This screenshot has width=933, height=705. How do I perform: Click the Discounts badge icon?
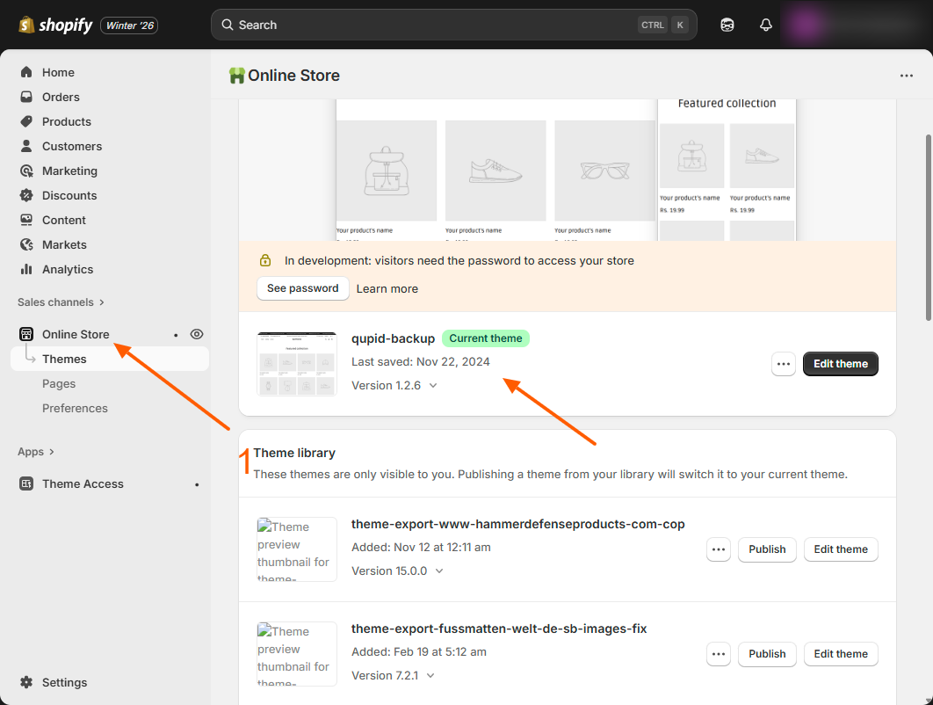[x=26, y=195]
